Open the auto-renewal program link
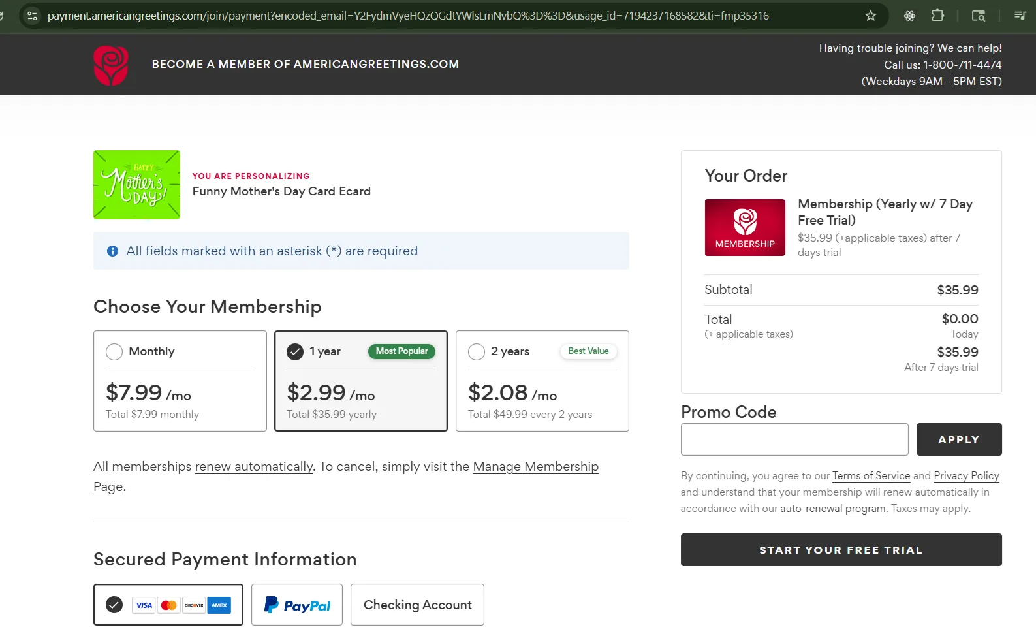This screenshot has width=1036, height=636. (x=833, y=509)
